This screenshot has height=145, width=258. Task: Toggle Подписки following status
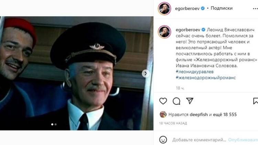click(222, 8)
